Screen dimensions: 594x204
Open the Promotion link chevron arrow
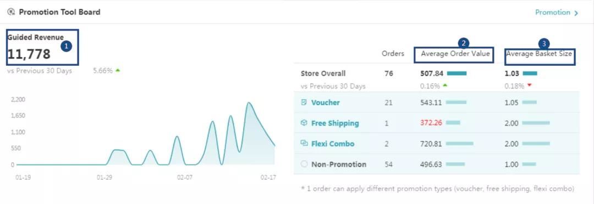(x=576, y=13)
